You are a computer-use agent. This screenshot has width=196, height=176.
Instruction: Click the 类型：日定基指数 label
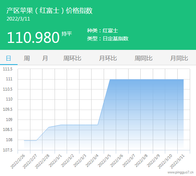point(108,38)
